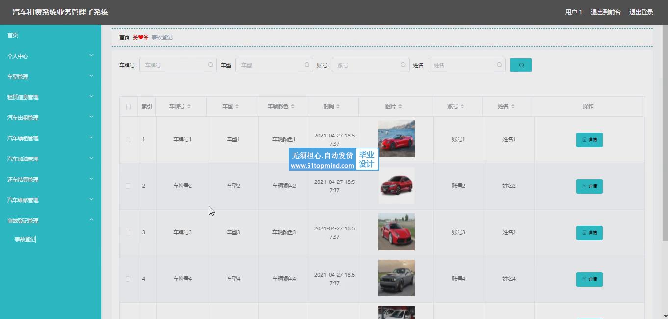668x319 pixels.
Task: Sort table by 姓名 column arrows
Action: tap(513, 106)
